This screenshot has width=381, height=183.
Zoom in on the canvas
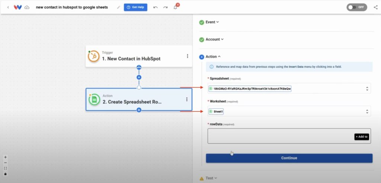pos(5,157)
